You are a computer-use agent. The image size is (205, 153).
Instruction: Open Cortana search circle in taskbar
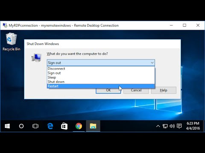click(21, 126)
